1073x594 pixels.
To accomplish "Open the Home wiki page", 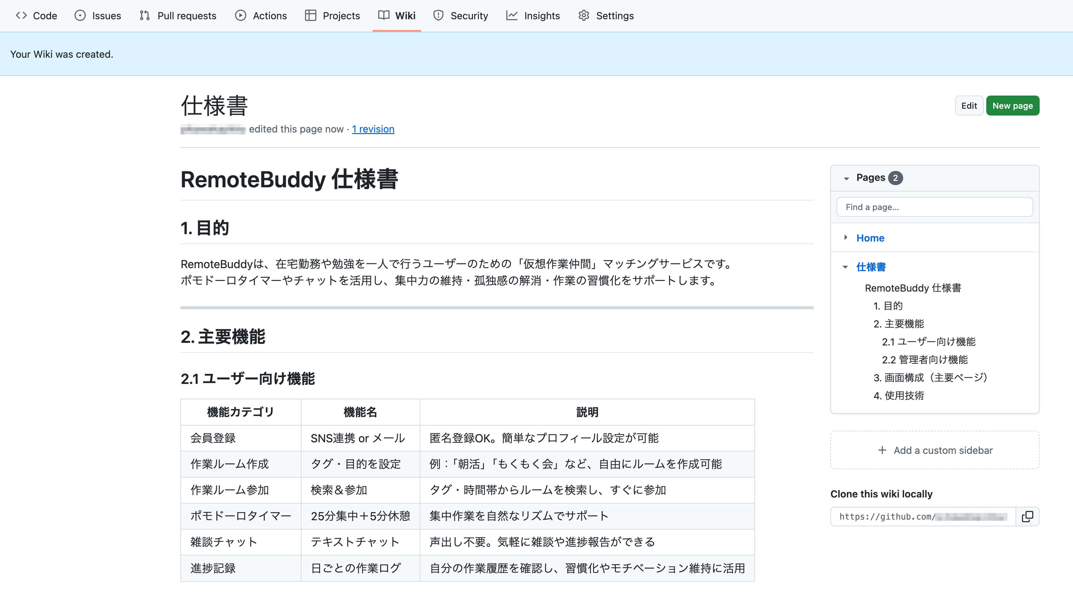I will pos(870,238).
